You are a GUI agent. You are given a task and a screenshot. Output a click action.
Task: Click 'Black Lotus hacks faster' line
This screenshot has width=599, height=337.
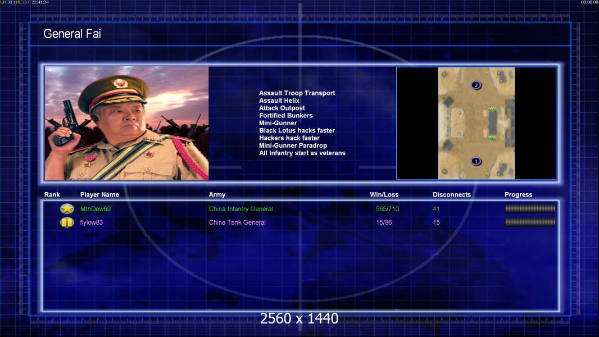tap(297, 130)
